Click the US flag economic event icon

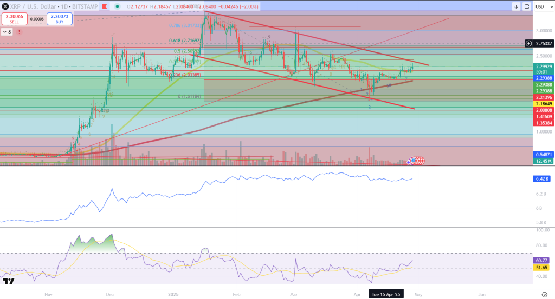tap(414, 161)
